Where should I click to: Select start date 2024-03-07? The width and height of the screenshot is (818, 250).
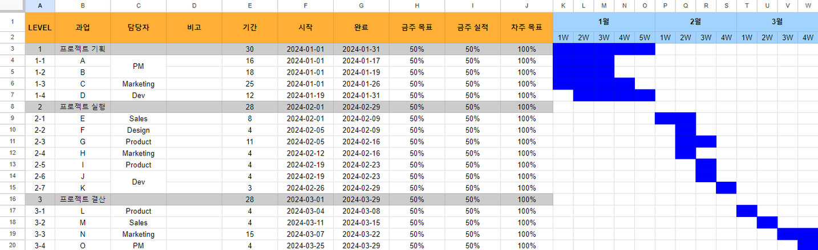tap(306, 234)
